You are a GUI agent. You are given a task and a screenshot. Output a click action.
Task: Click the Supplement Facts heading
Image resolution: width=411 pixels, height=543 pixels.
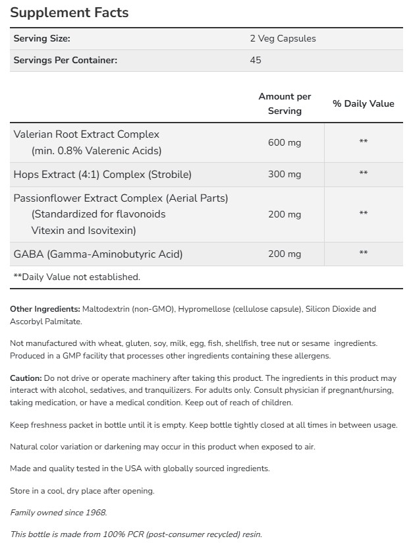tap(69, 13)
